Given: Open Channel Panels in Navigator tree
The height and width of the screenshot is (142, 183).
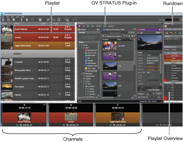Looking at the screenshot, I should pyautogui.click(x=92, y=53).
